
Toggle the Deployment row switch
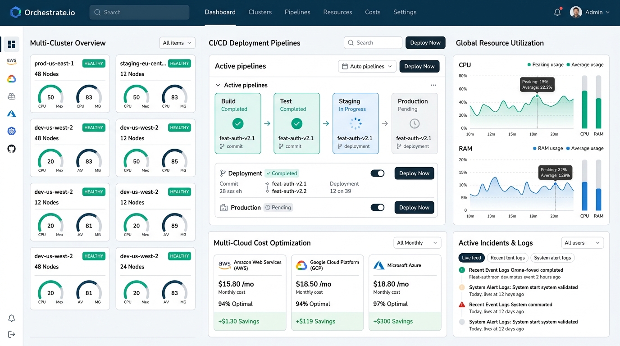click(x=378, y=173)
